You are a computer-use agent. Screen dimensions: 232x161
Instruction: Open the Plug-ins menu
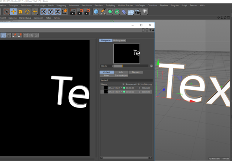point(175,6)
